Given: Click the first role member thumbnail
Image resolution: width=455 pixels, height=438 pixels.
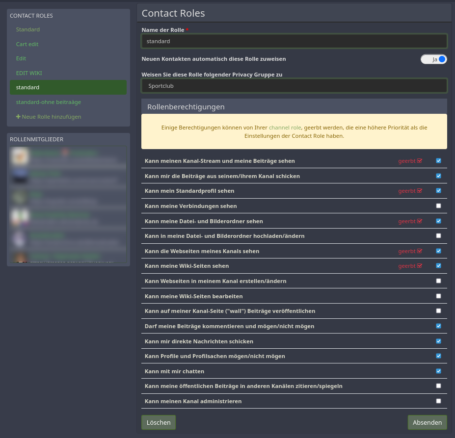Looking at the screenshot, I should tap(20, 156).
